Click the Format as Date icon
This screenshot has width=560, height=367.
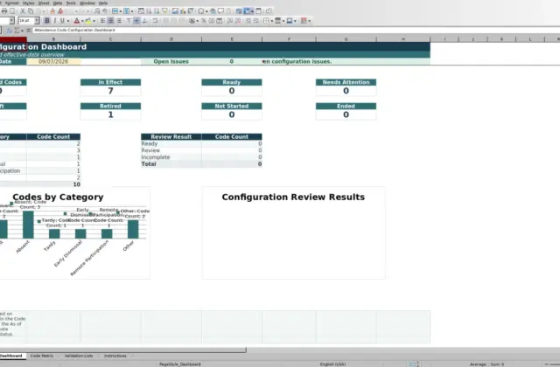tap(220, 21)
